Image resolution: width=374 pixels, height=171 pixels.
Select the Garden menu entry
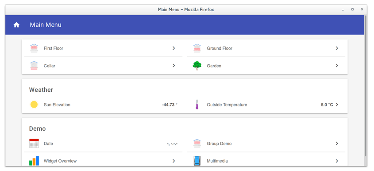[266, 66]
